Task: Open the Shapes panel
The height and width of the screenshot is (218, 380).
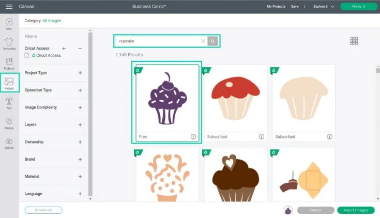Action: click(x=9, y=122)
